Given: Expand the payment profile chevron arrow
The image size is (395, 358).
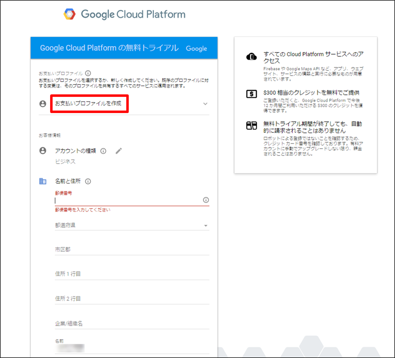Looking at the screenshot, I should click(205, 104).
